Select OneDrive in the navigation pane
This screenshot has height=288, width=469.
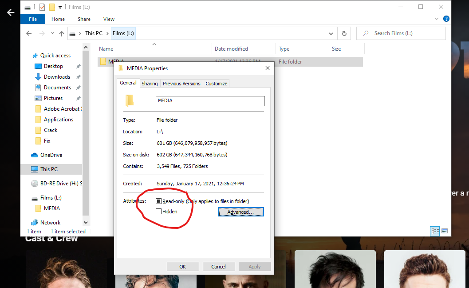[x=51, y=155]
